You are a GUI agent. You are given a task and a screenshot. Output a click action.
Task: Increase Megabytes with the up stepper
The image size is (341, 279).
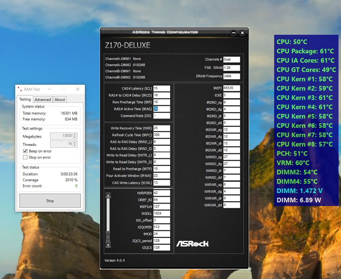(x=75, y=135)
